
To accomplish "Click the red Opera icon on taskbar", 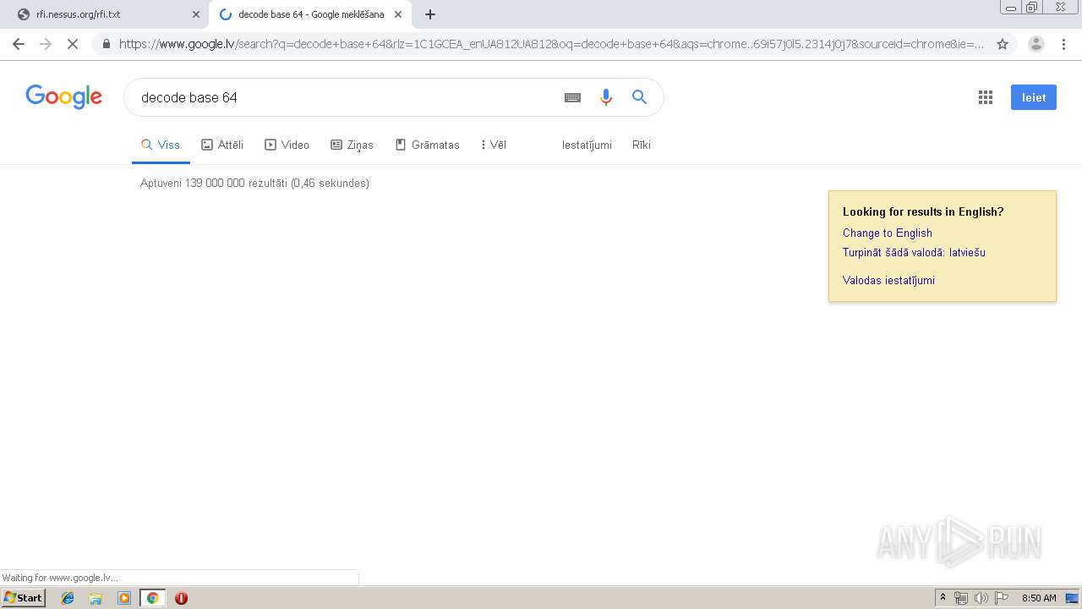I will pyautogui.click(x=181, y=598).
